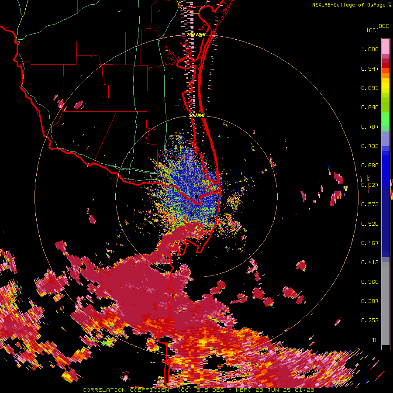Select the 0.520 legend value
The width and height of the screenshot is (393, 393).
[370, 224]
